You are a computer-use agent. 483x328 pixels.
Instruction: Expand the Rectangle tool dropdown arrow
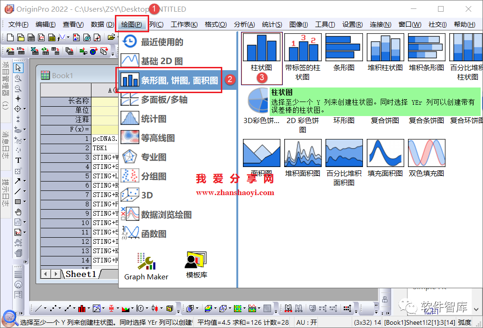click(x=25, y=202)
